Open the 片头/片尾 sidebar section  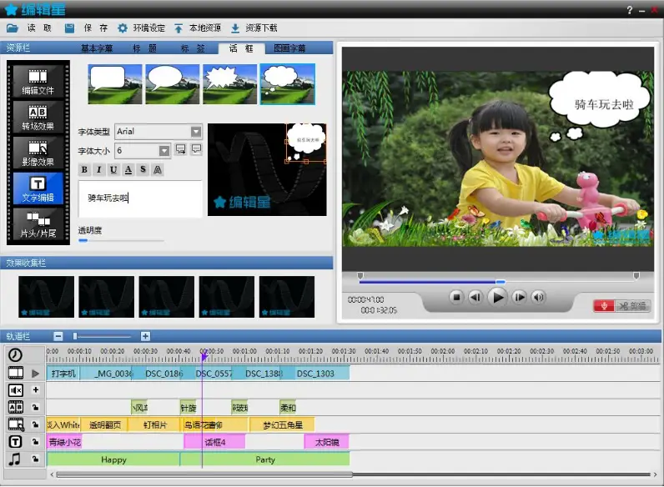tap(38, 224)
